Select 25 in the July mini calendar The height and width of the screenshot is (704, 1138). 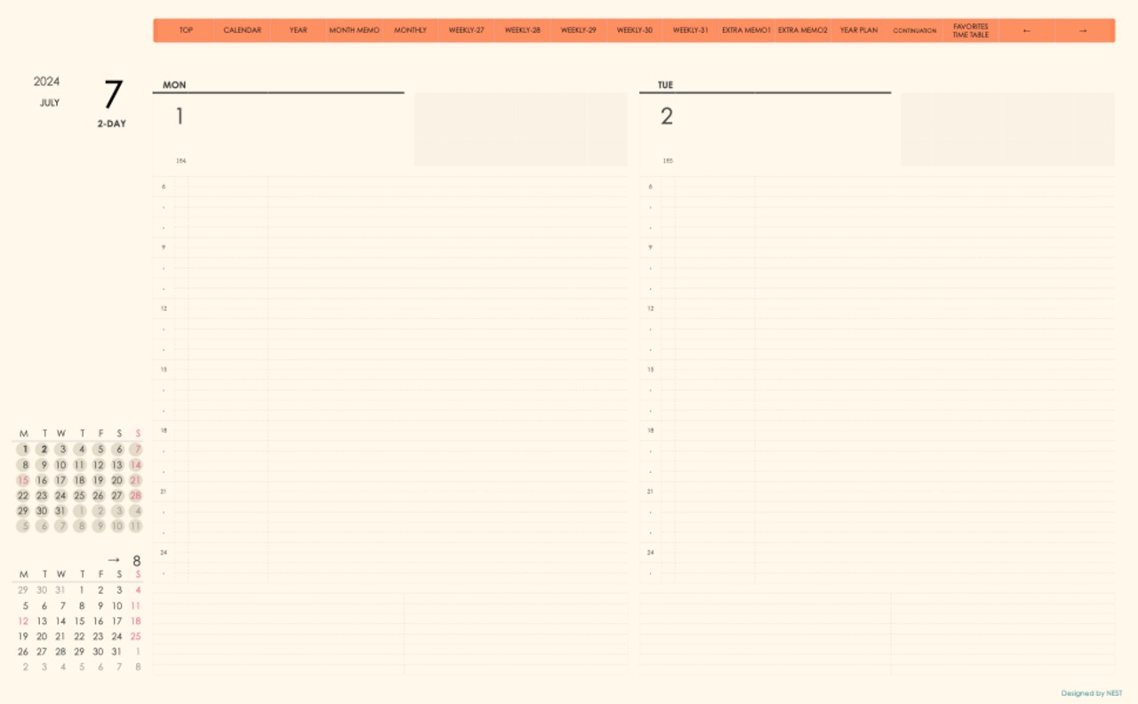(x=79, y=496)
